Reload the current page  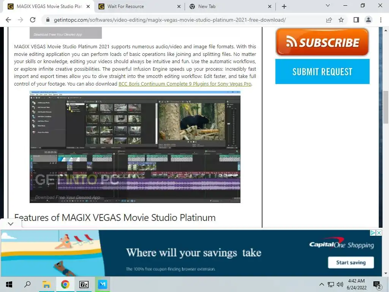(33, 20)
